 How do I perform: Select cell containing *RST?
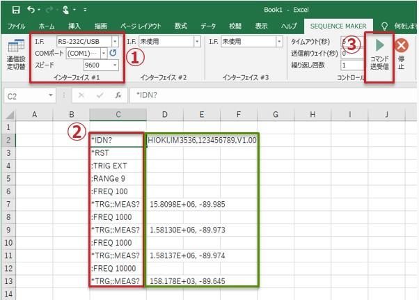[117, 153]
